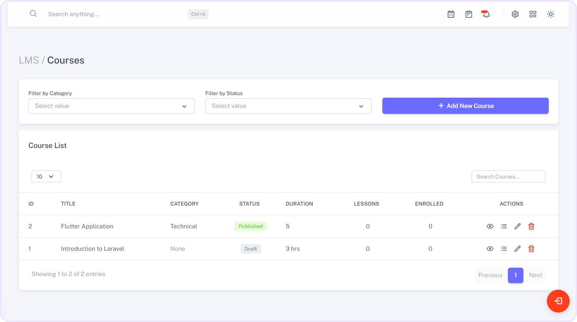Toggle light/dark theme sun icon
This screenshot has height=322, width=577.
click(x=550, y=14)
